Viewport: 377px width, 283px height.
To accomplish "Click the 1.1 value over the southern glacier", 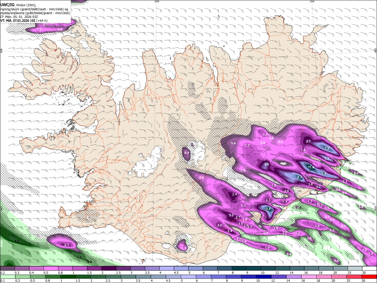I will coord(184,249).
